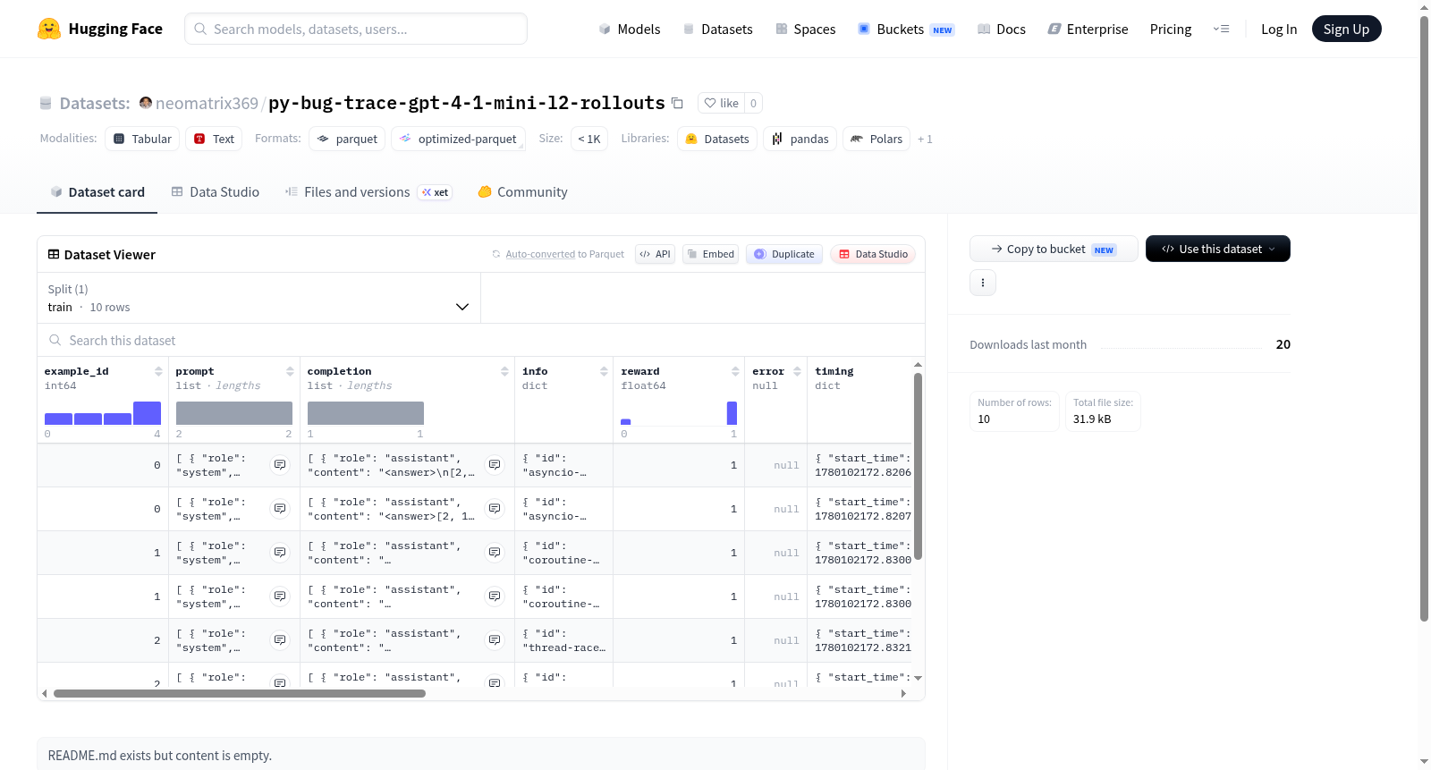Open the Tabular modality tag
Image resolution: width=1431 pixels, height=770 pixels.
(x=142, y=139)
